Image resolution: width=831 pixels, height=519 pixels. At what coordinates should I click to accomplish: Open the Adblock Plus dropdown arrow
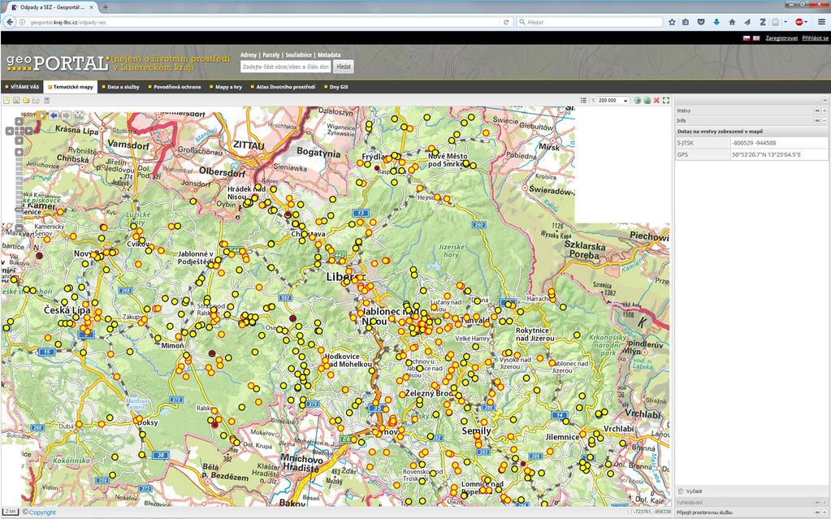[x=806, y=22]
